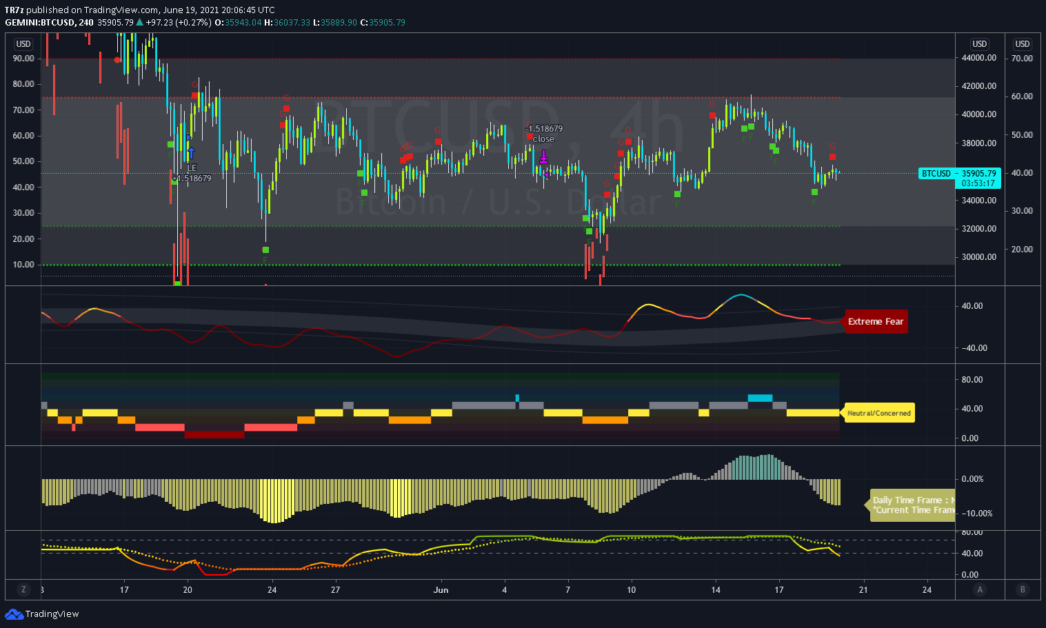Click the Extreme Fear indicator label
The image size is (1046, 628).
876,321
